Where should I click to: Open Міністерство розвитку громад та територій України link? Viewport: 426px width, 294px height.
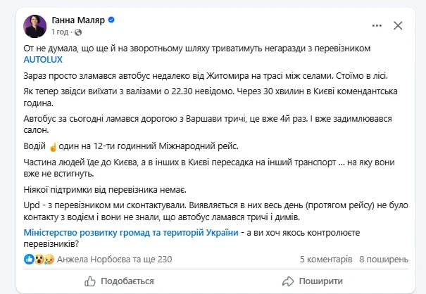coord(131,233)
